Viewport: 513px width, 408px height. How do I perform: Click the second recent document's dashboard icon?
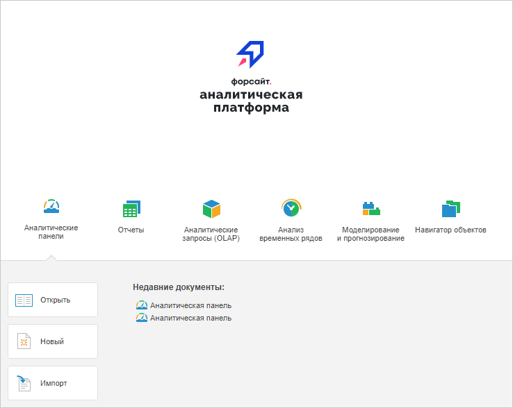[x=142, y=318]
